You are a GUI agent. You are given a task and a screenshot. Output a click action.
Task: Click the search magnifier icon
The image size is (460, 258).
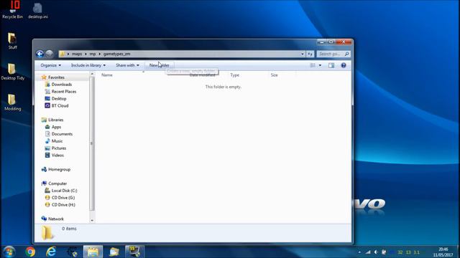[x=346, y=54]
